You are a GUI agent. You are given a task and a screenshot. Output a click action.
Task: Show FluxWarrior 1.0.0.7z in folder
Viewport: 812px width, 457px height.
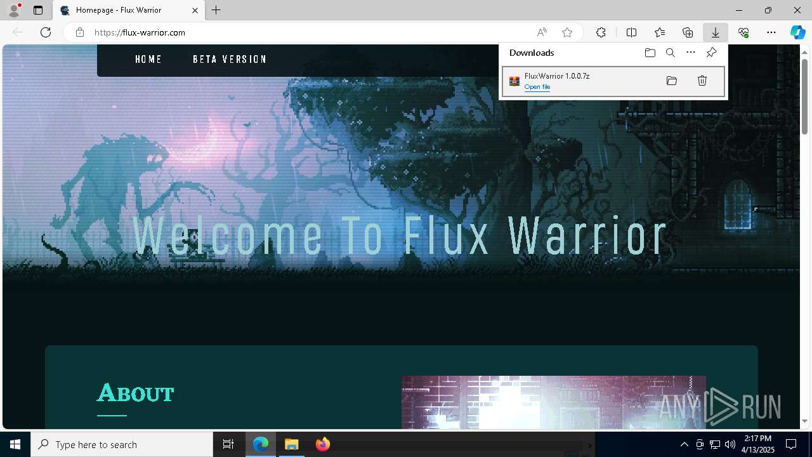coord(672,81)
